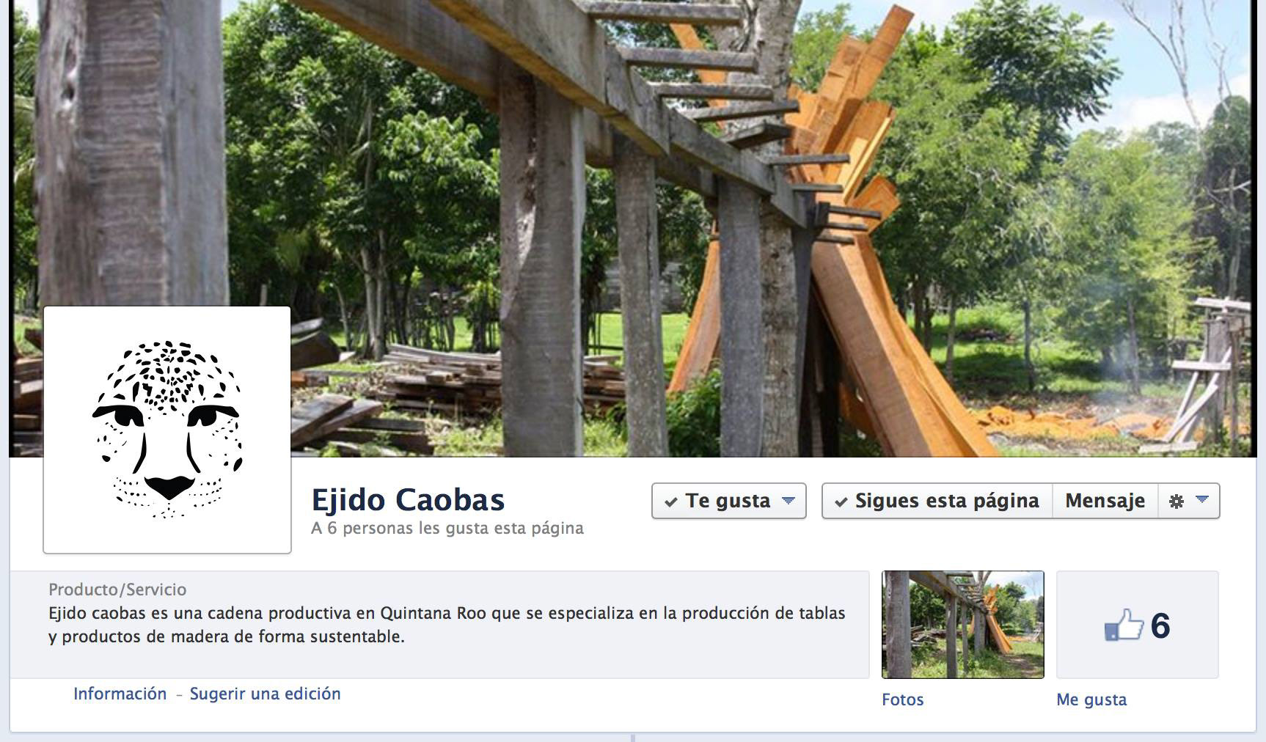1266x742 pixels.
Task: Open dropdown arrow beside gear icon
Action: click(1201, 500)
